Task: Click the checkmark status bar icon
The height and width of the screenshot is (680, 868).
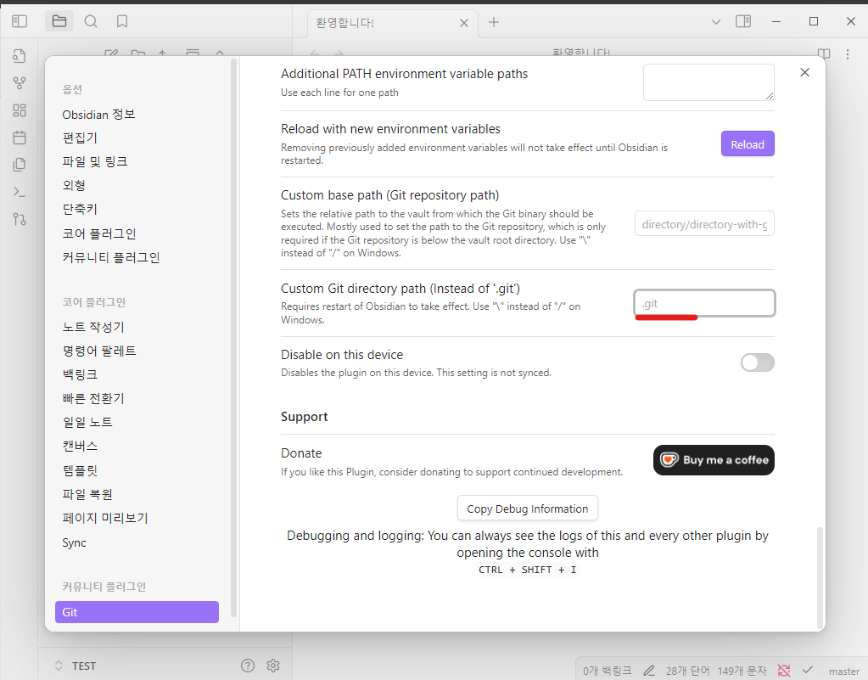Action: (808, 670)
